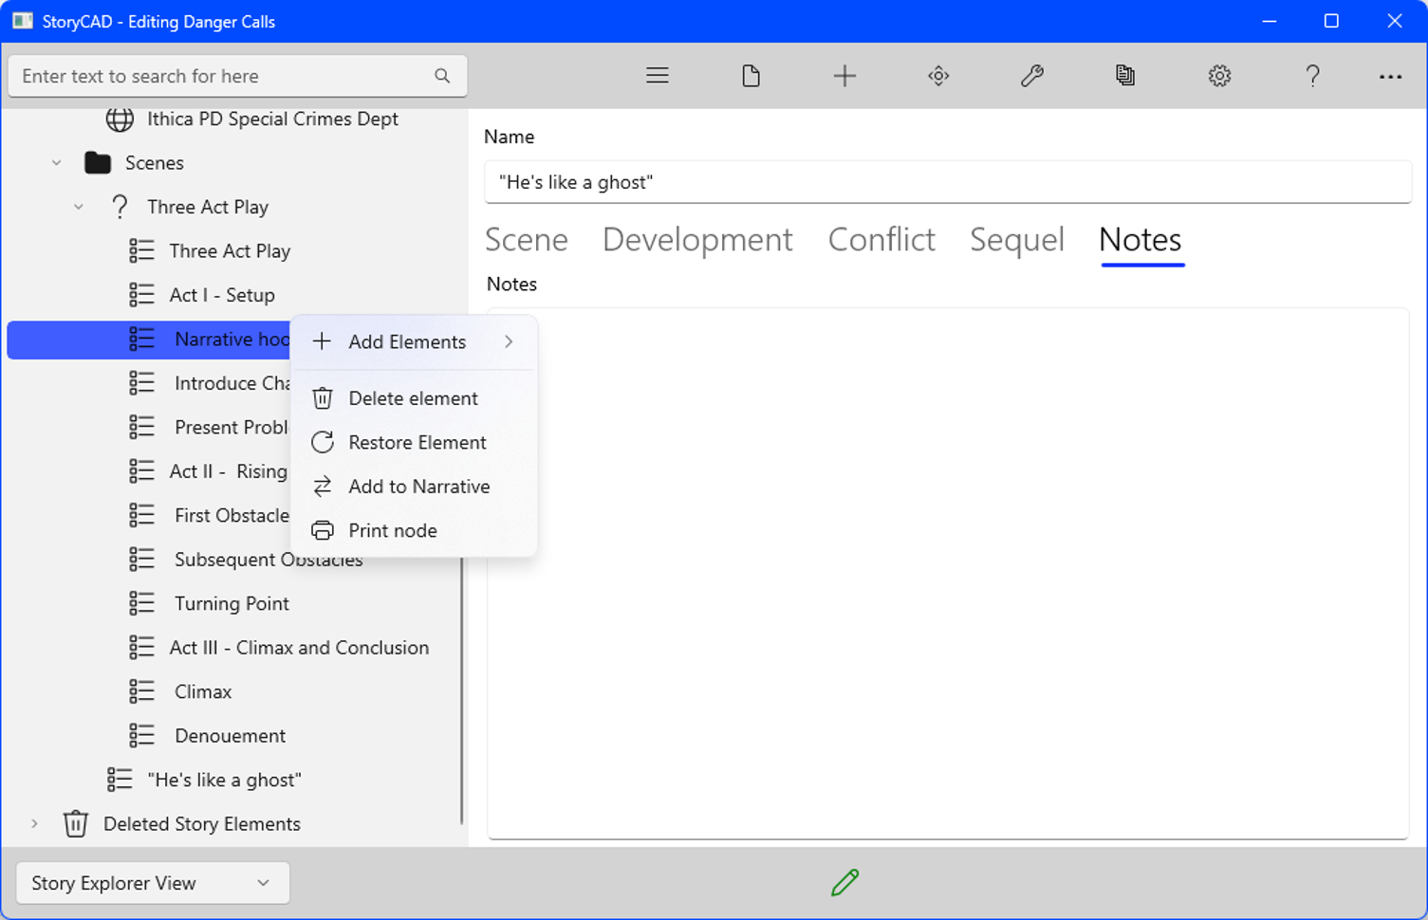Open the Story Explorer View dropdown

[x=153, y=883]
